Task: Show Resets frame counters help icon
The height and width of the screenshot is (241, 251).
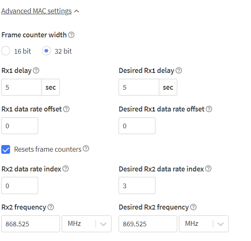Action: (x=86, y=148)
